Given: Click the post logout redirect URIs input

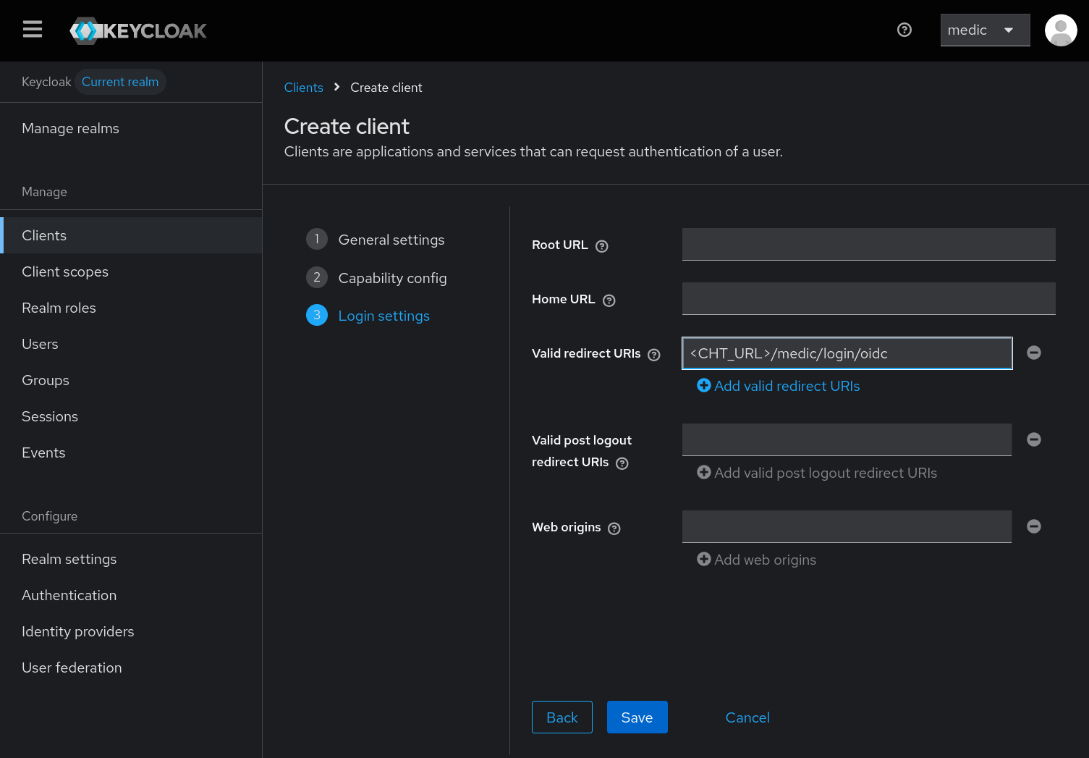Looking at the screenshot, I should (847, 440).
